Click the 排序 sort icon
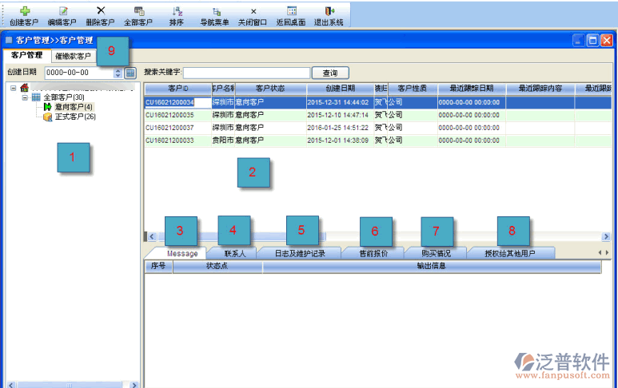 (177, 11)
